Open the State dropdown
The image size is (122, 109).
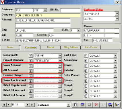[x=78, y=30]
